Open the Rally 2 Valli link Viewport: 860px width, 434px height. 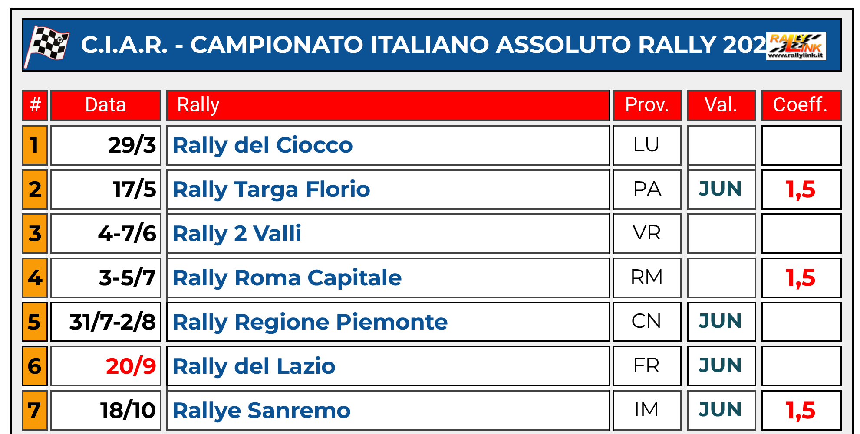(x=237, y=234)
